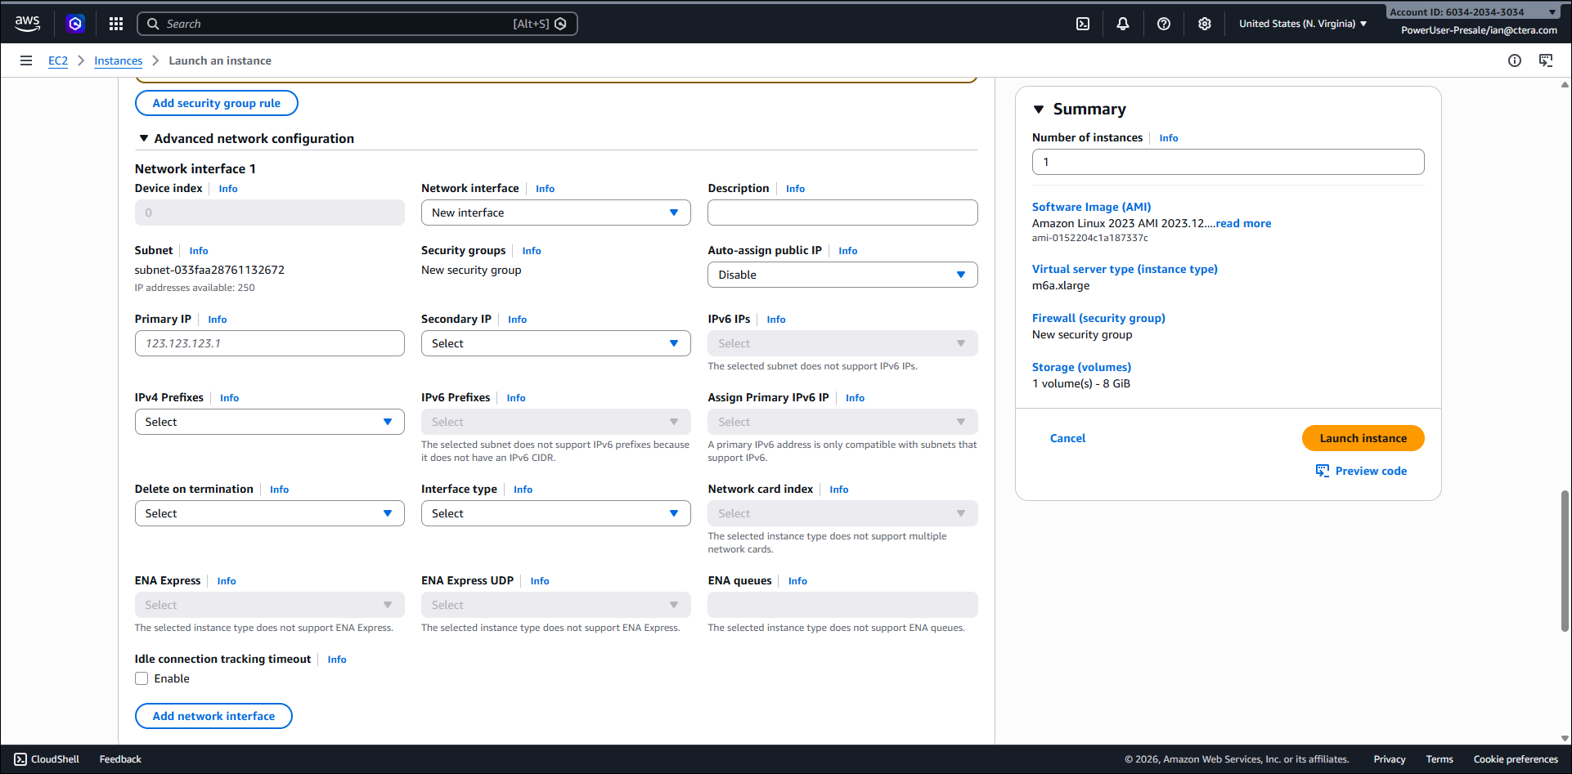
Task: Click the top Search box
Action: (357, 24)
